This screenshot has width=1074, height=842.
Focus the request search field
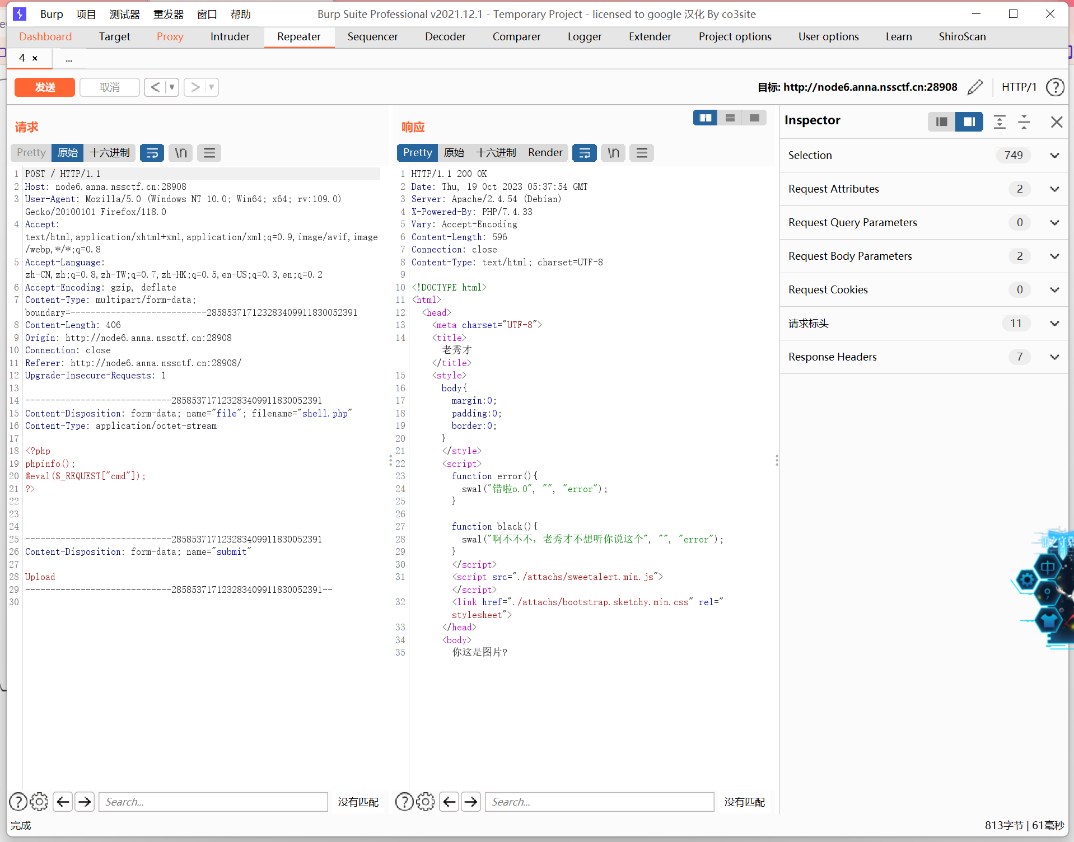[213, 802]
